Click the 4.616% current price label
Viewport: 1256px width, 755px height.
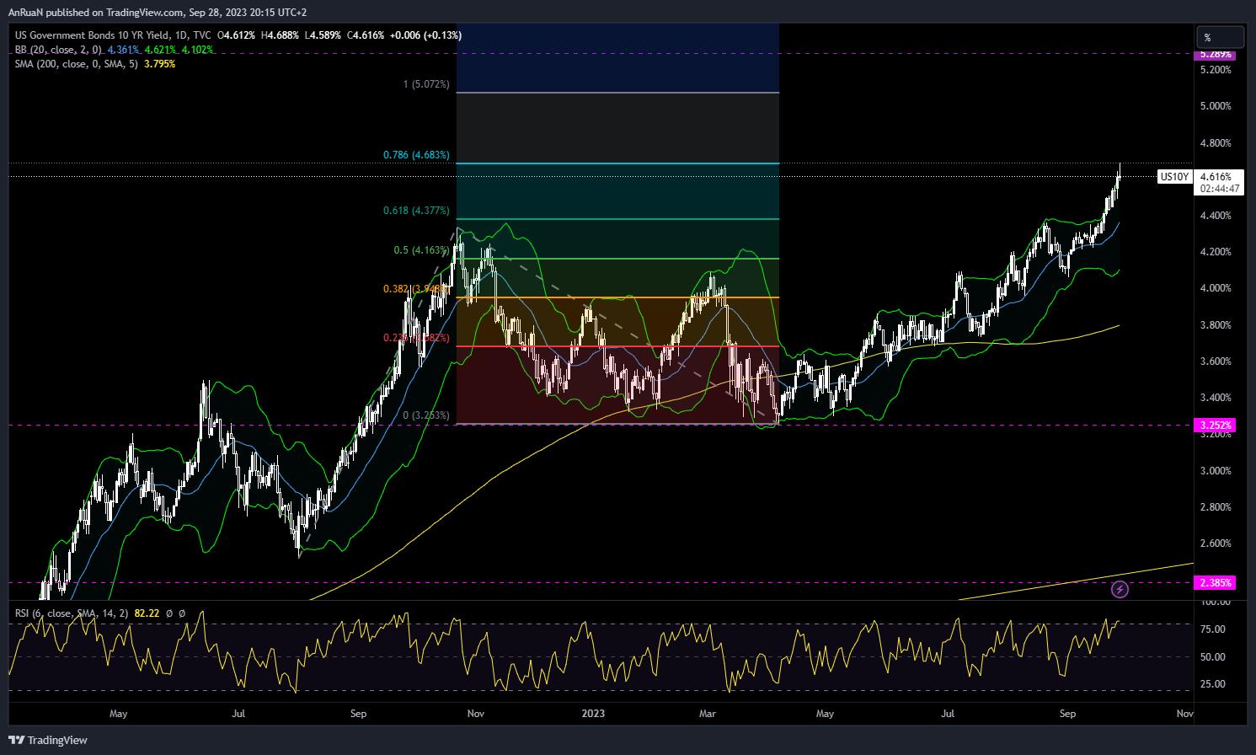click(x=1216, y=177)
